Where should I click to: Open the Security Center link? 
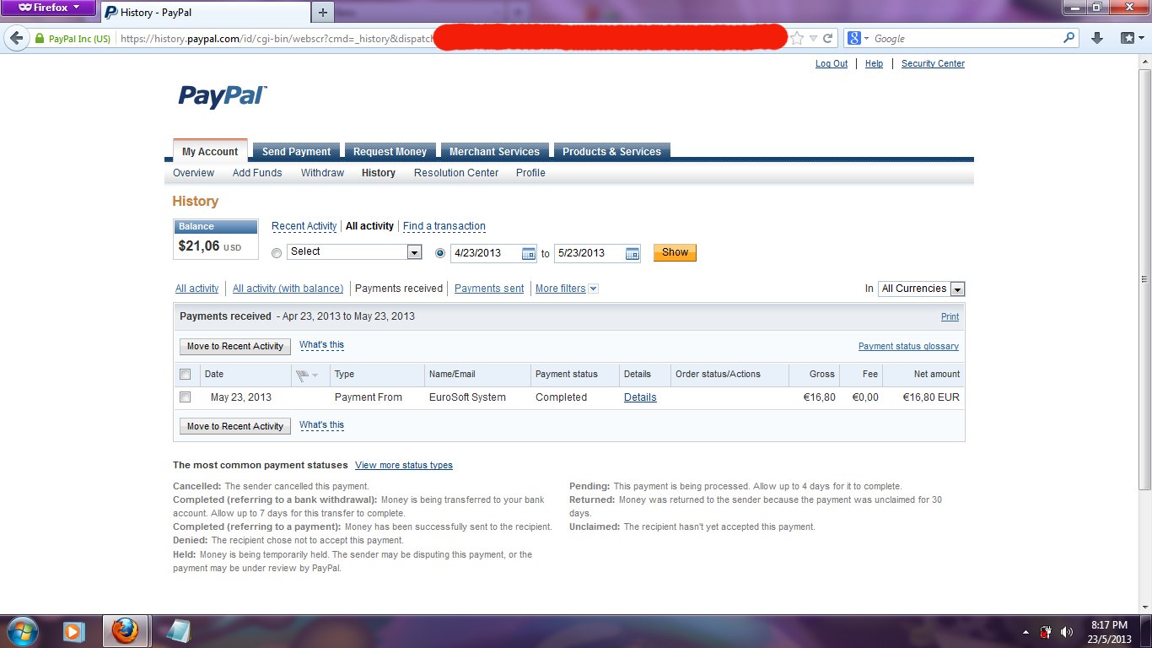click(933, 64)
